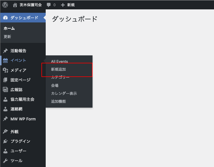Screen dimensions: 214x167
Task: Click the comment count 0
Action: point(54,5)
